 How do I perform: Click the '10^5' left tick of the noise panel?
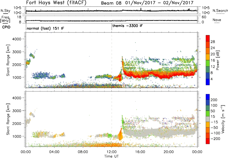click(17, 8)
